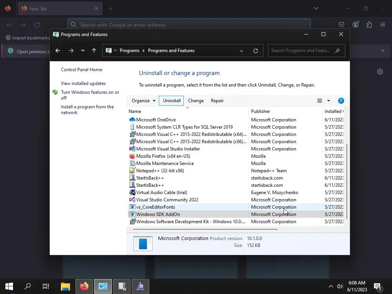
Task: Open Turn Windows features on or off
Action: [90, 95]
